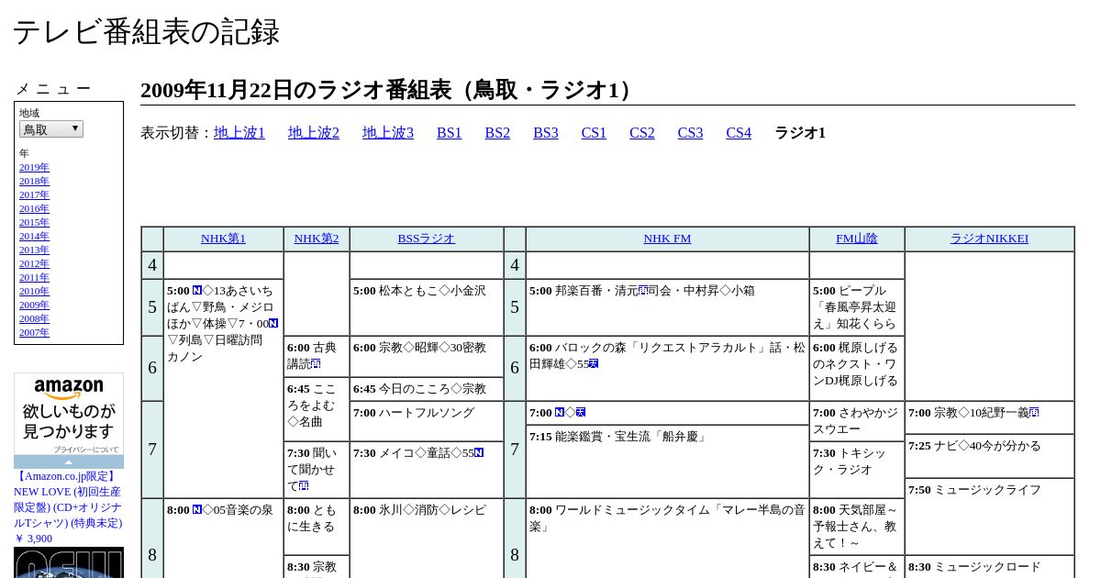This screenshot has width=1101, height=578.
Task: Switch view to 地上波3
Action: 388,133
